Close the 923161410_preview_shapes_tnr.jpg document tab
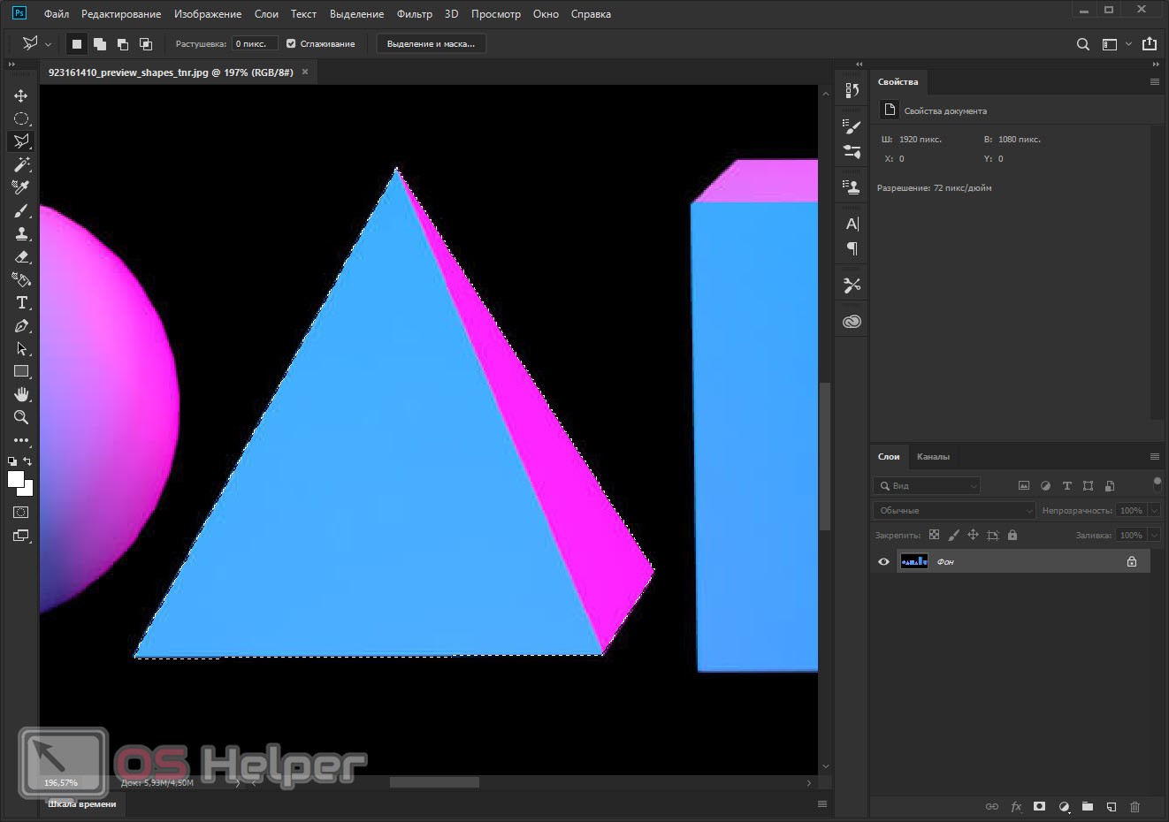Image resolution: width=1169 pixels, height=822 pixels. coord(305,72)
